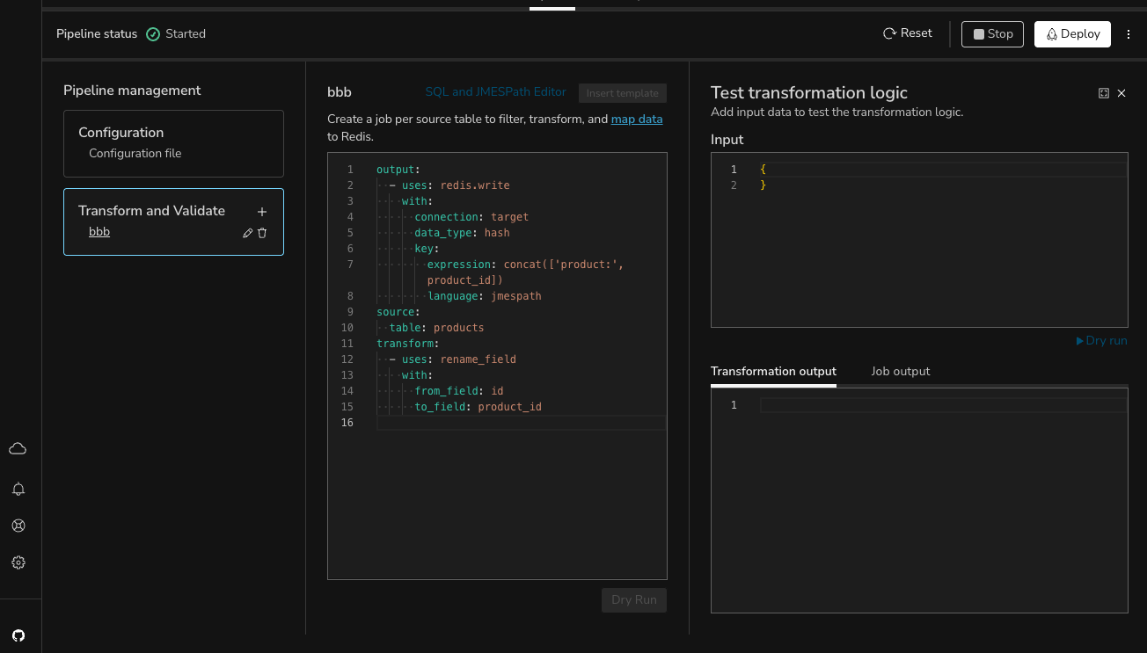Open the support lifebuoy icon
The width and height of the screenshot is (1147, 653).
[x=18, y=526]
